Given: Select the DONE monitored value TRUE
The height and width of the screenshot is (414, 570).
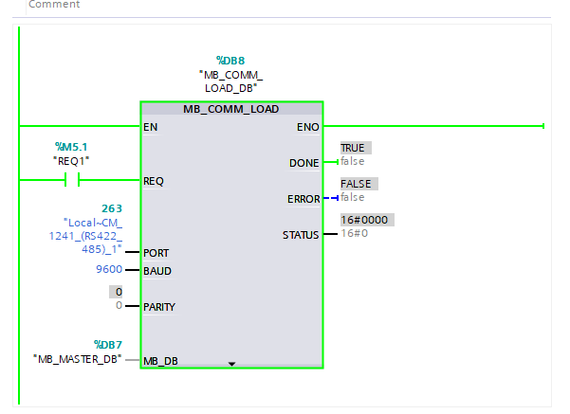Looking at the screenshot, I should pos(356,148).
